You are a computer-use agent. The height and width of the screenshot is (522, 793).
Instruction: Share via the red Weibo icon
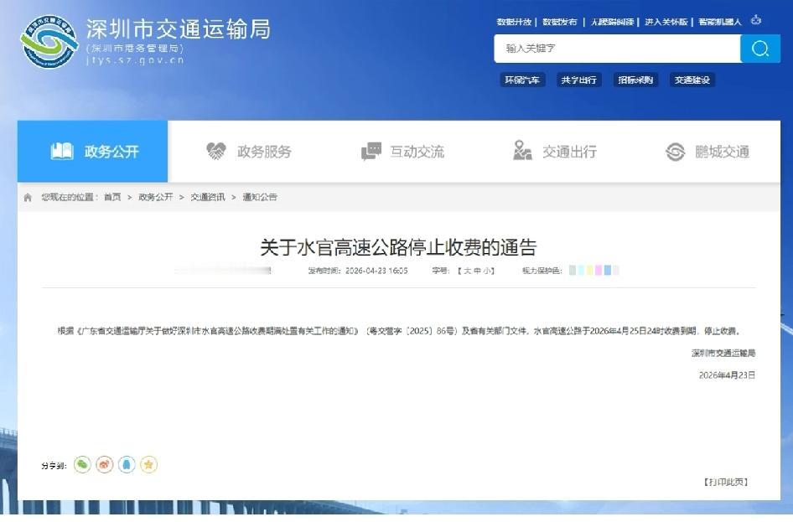[x=105, y=463]
